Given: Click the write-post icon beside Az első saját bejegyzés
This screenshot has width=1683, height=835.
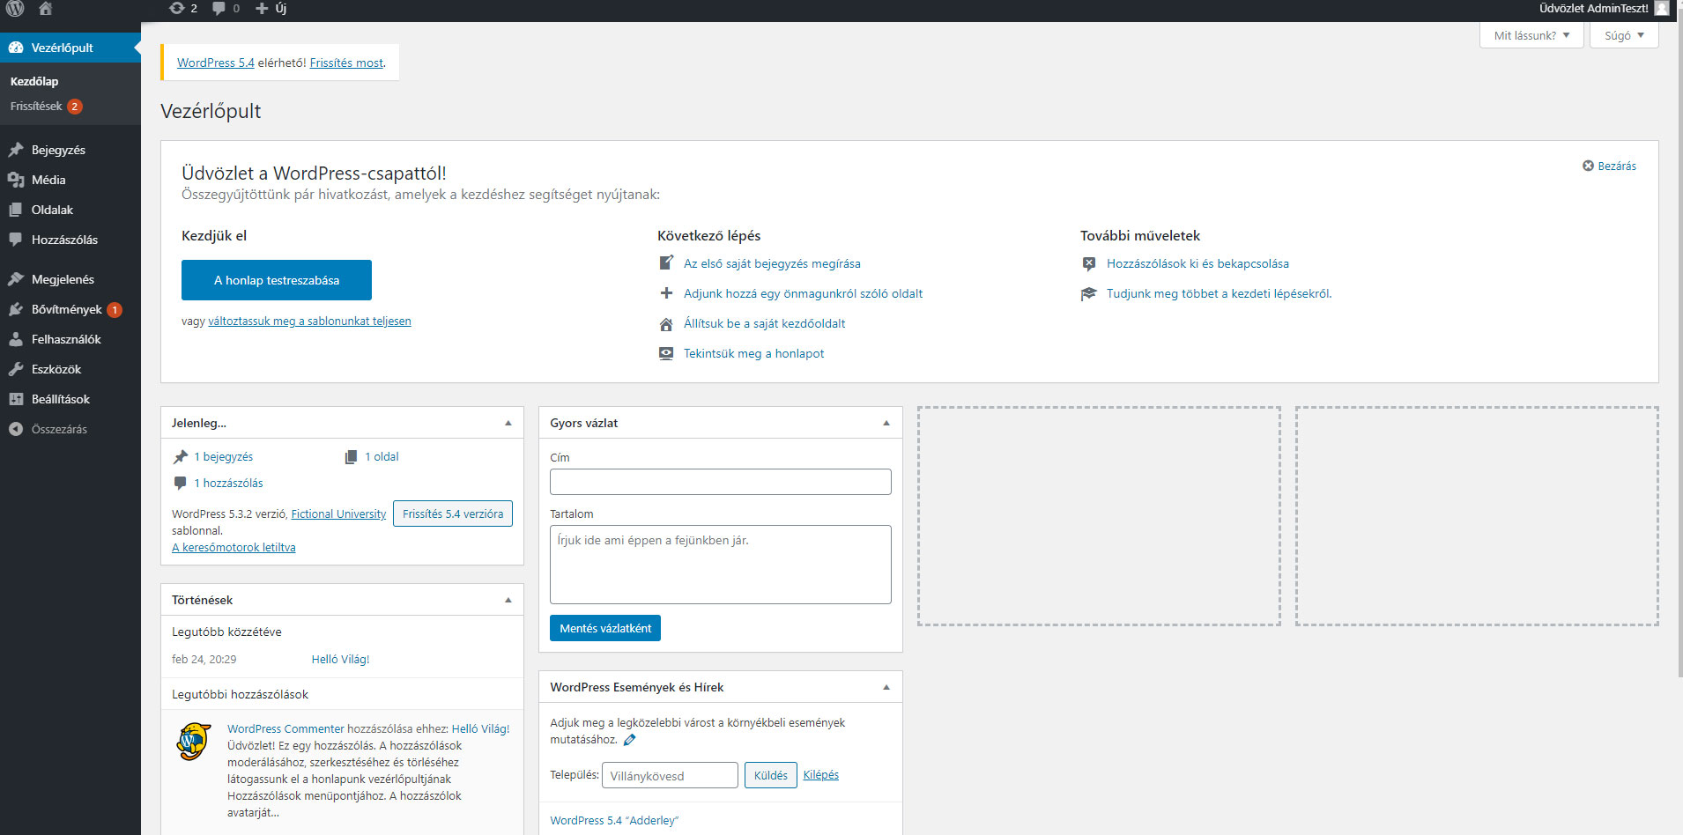Looking at the screenshot, I should click(x=667, y=262).
